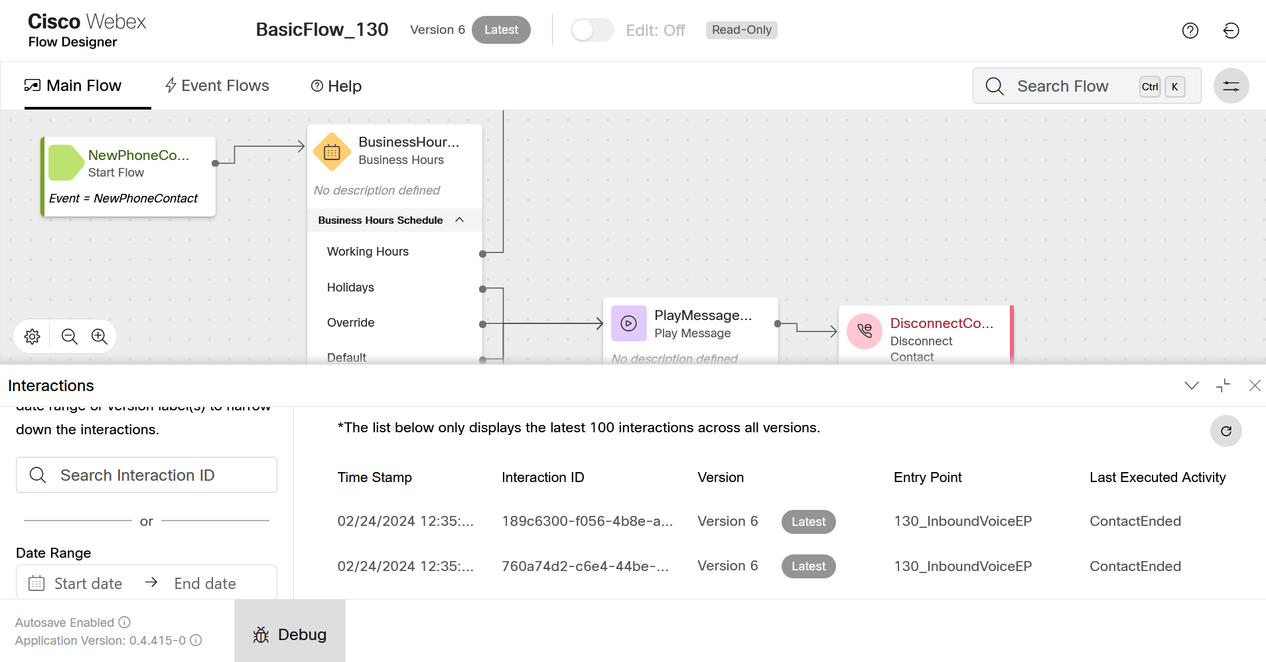Screen dimensions: 1266x662
Task: Click the Interaction ID column header
Action: click(543, 477)
